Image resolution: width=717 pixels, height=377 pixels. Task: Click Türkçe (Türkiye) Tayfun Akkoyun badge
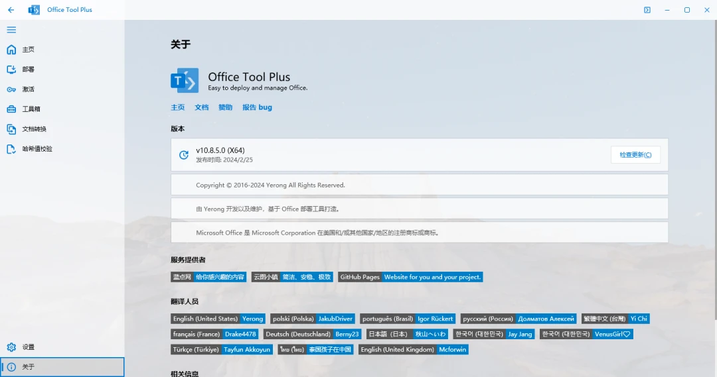pyautogui.click(x=222, y=350)
